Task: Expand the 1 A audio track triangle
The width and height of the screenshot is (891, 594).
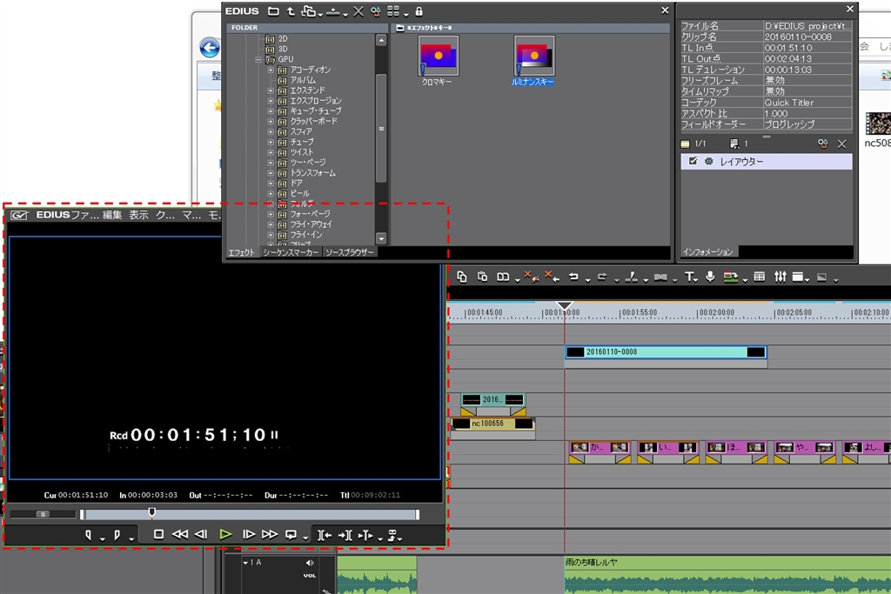Action: tap(245, 563)
